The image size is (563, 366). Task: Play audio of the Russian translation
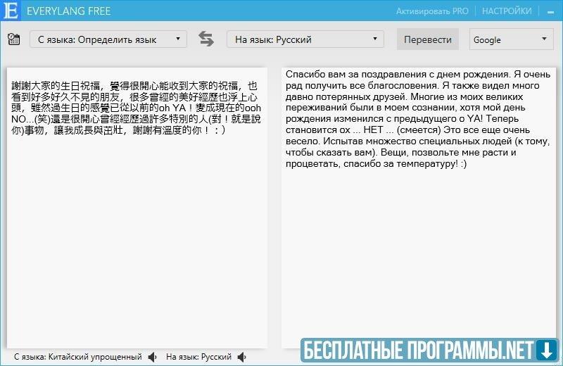click(x=243, y=357)
